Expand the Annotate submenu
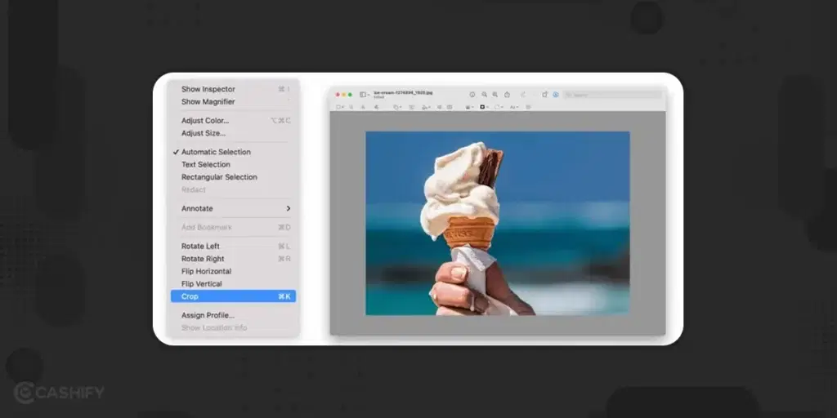The image size is (837, 418). [233, 208]
